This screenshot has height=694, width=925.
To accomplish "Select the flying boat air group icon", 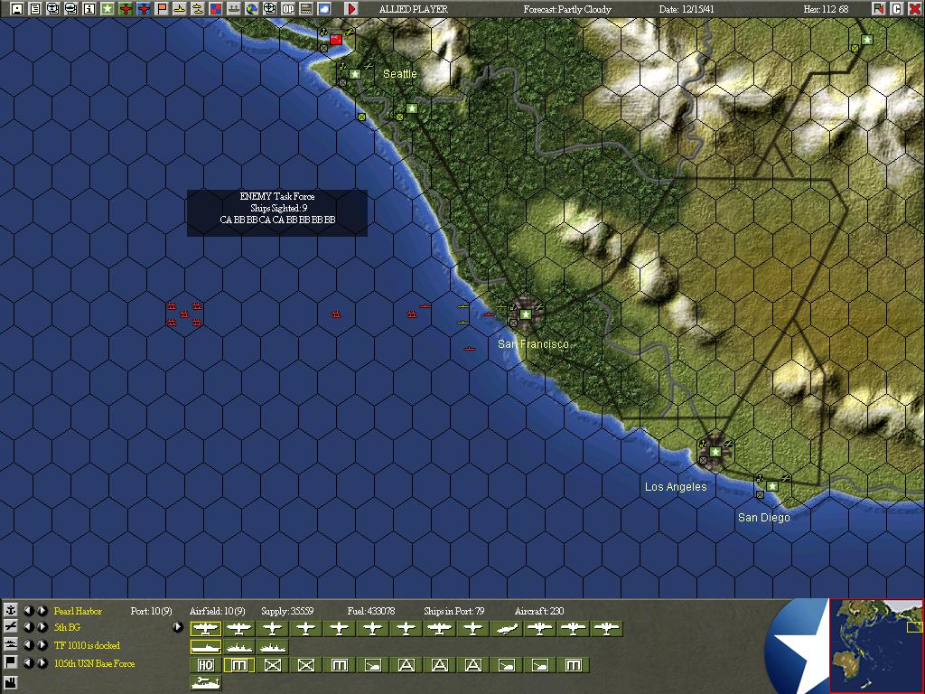I will click(506, 629).
